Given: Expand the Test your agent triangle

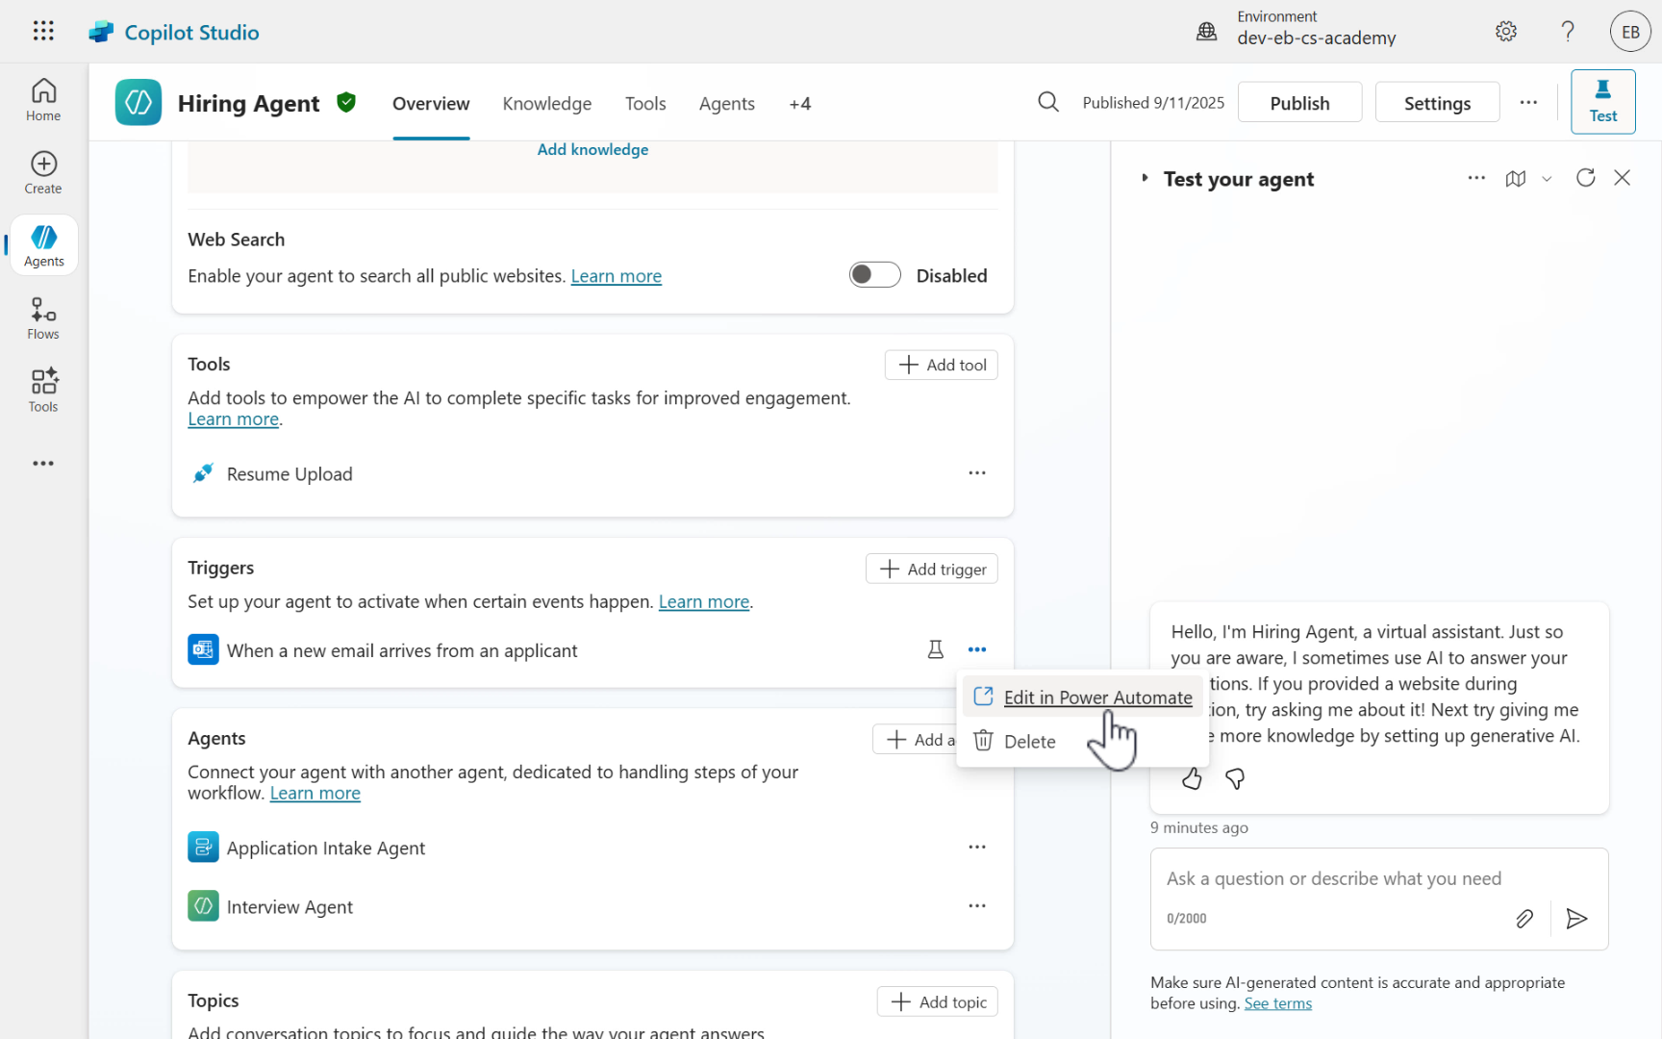Looking at the screenshot, I should 1145,178.
